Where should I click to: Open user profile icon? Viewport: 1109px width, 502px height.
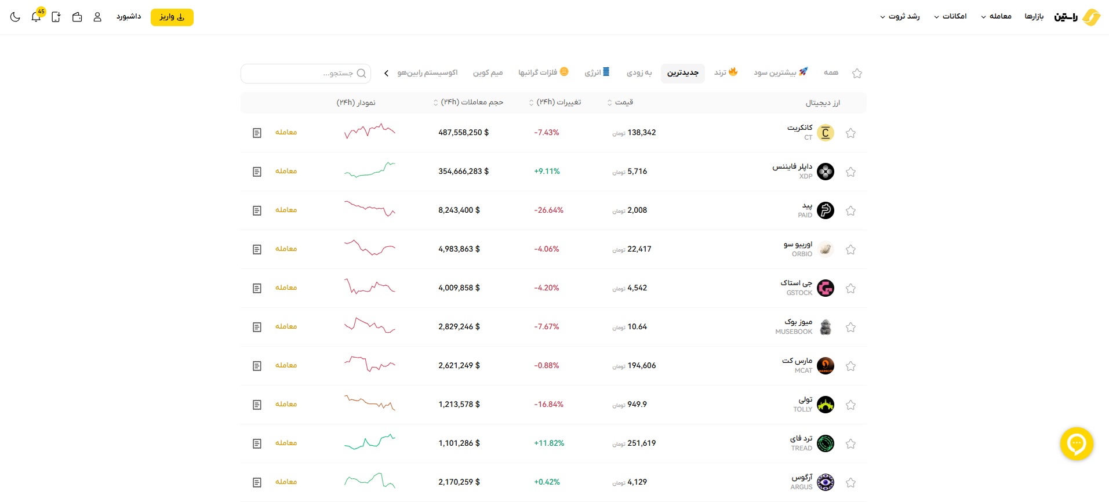[x=97, y=17]
